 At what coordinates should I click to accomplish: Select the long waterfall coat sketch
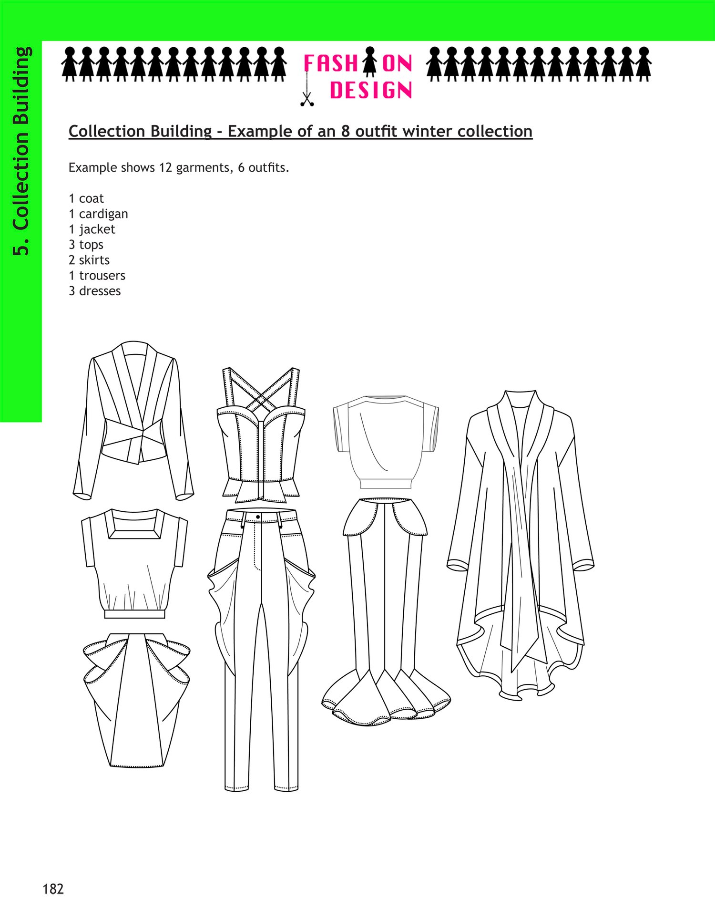tap(520, 545)
